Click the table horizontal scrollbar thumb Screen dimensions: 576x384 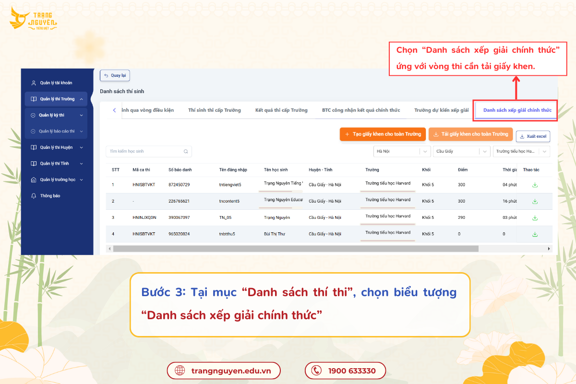296,249
